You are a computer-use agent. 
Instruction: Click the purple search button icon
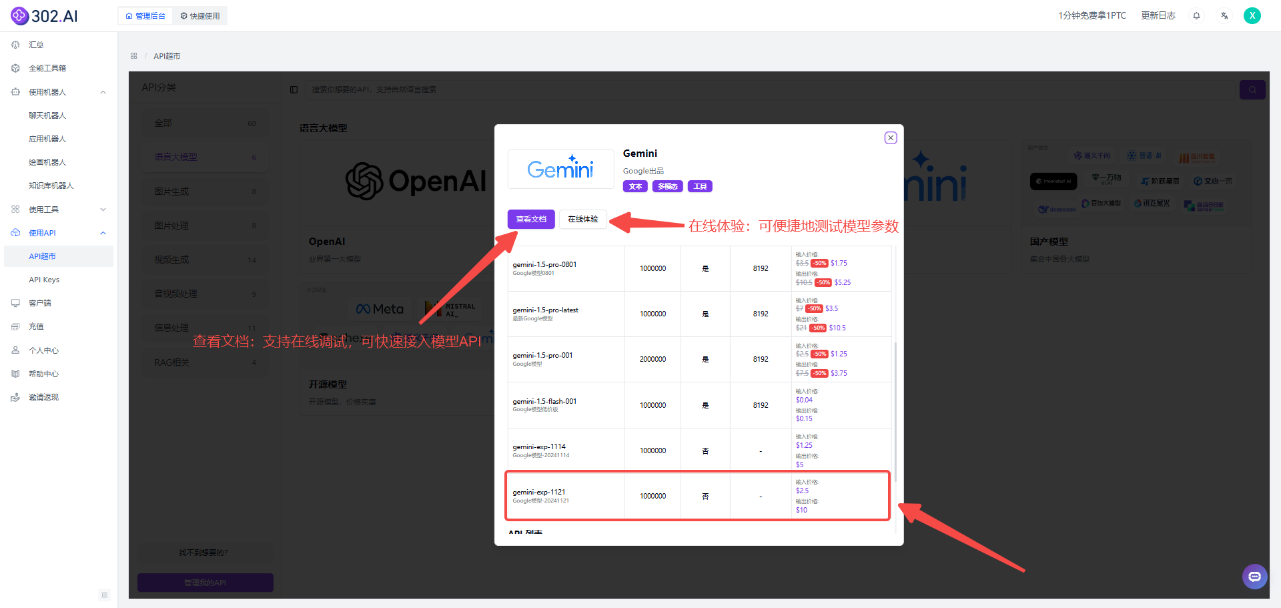1252,89
